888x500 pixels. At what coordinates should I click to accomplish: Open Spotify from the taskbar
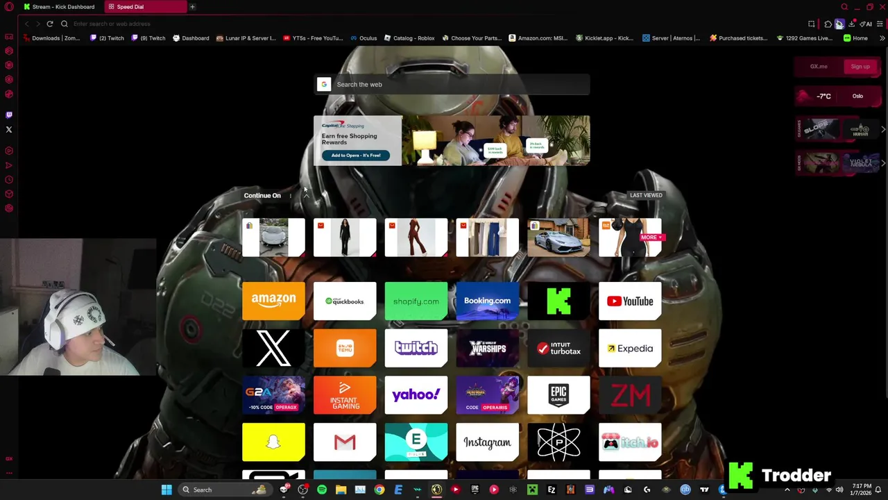click(322, 490)
